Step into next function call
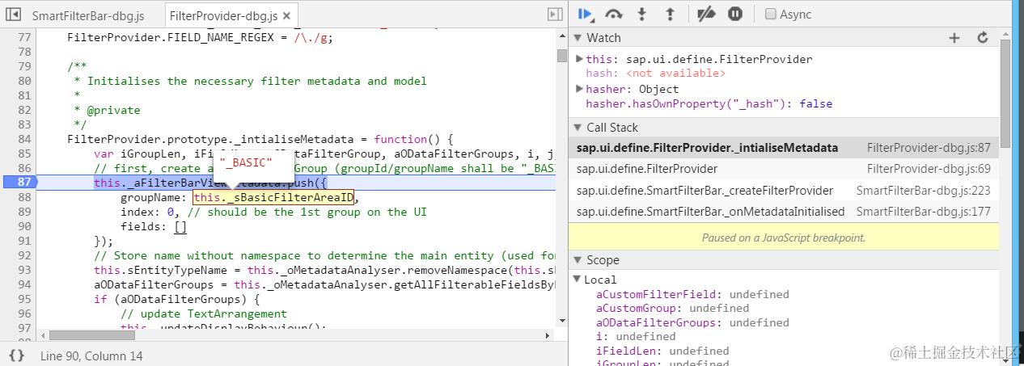Screen dimensions: 1024x366 pyautogui.click(x=643, y=14)
